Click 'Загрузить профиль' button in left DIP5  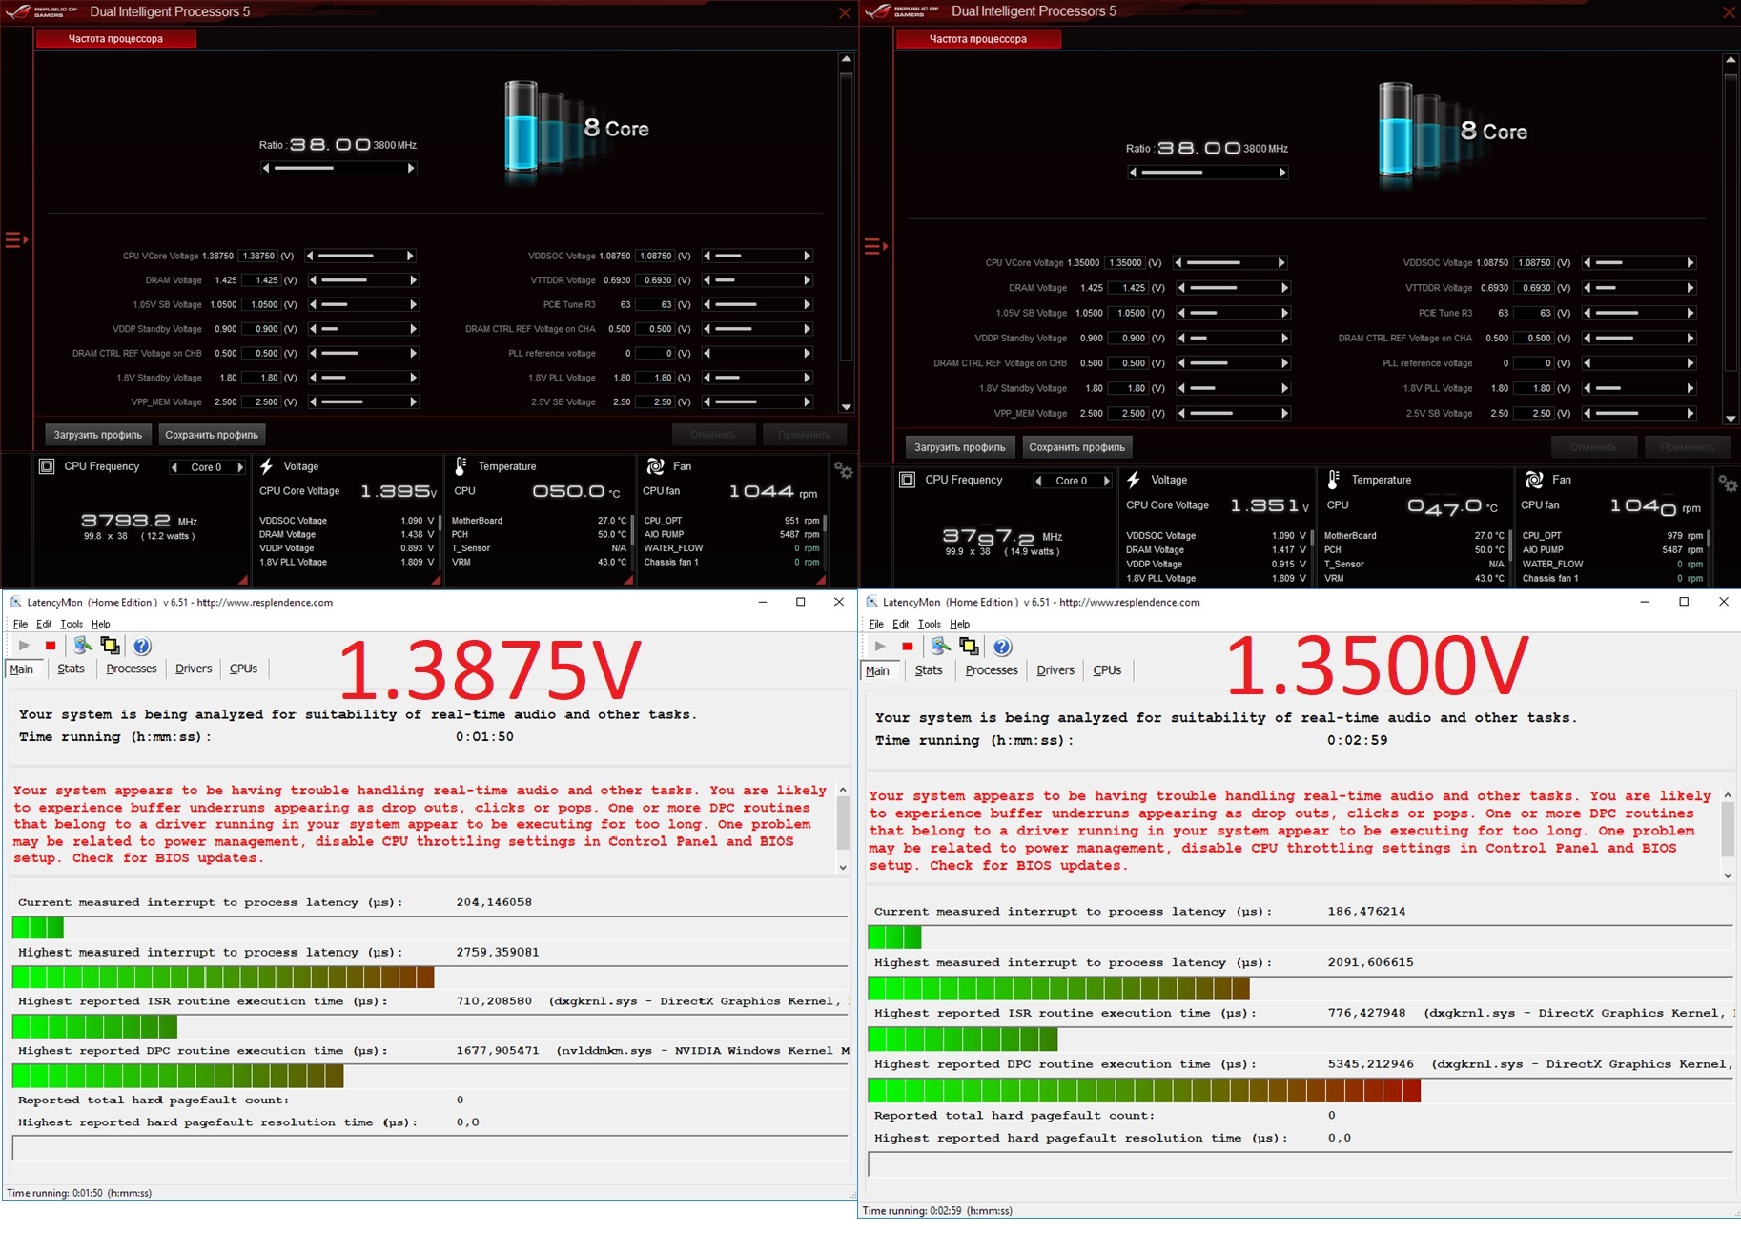pyautogui.click(x=98, y=435)
